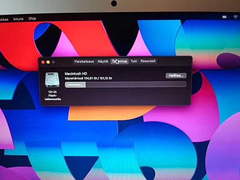Switch to the Yleiskatsaus tab
240x180 pixels.
point(84,61)
